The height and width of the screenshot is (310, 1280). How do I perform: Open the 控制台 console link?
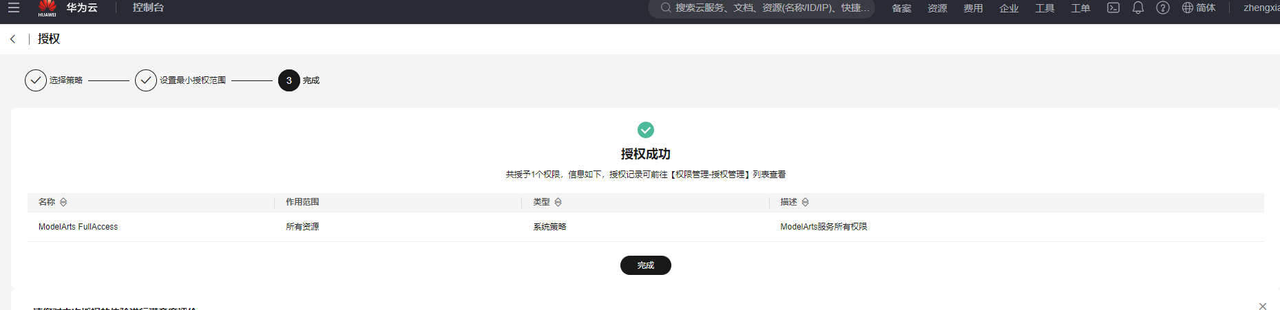(148, 8)
